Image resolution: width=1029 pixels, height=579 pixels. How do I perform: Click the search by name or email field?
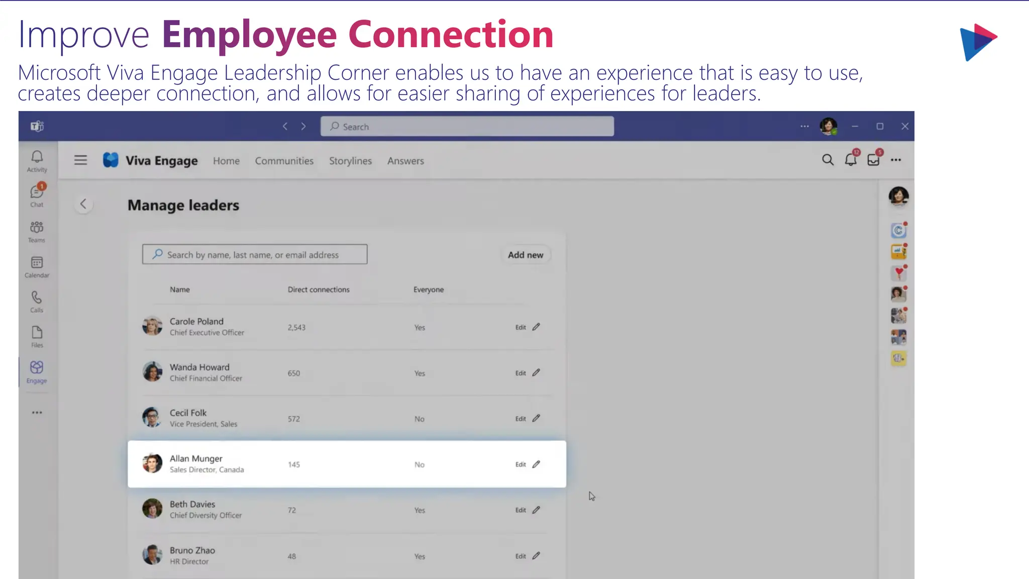point(255,254)
